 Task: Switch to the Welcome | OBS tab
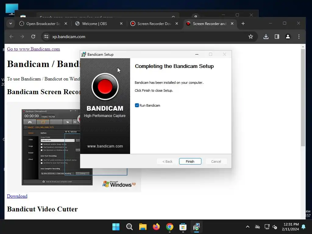click(x=94, y=23)
